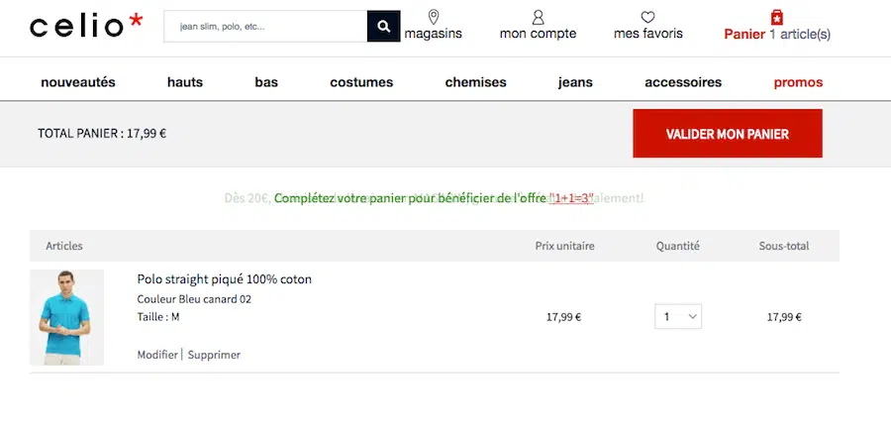The height and width of the screenshot is (433, 891).
Task: Click the mes favoris heart icon
Action: pyautogui.click(x=647, y=17)
